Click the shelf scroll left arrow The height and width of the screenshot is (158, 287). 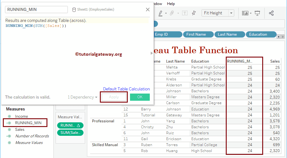point(279,37)
